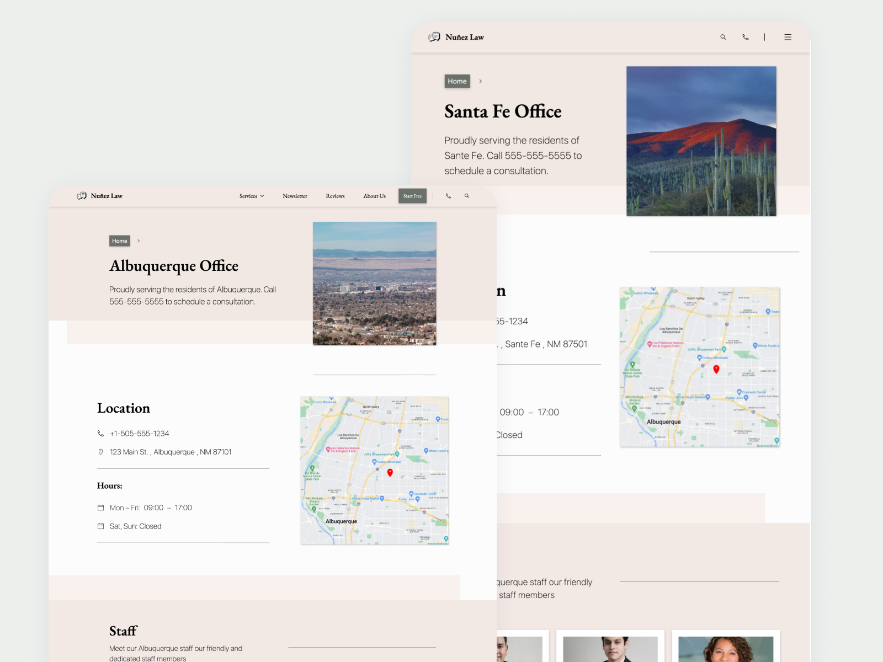Click the Home breadcrumb on the Albuquerque page
This screenshot has height=662, width=883.
coord(119,241)
